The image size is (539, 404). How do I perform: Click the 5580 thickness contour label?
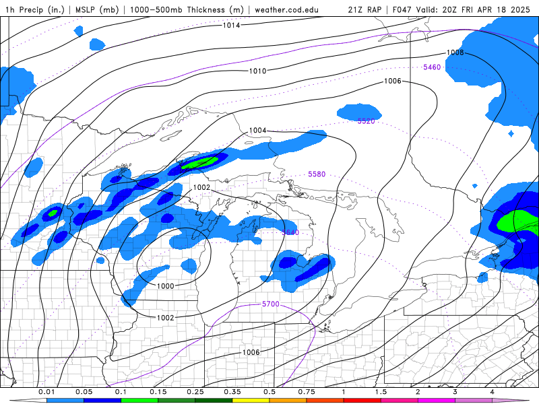[x=317, y=174]
